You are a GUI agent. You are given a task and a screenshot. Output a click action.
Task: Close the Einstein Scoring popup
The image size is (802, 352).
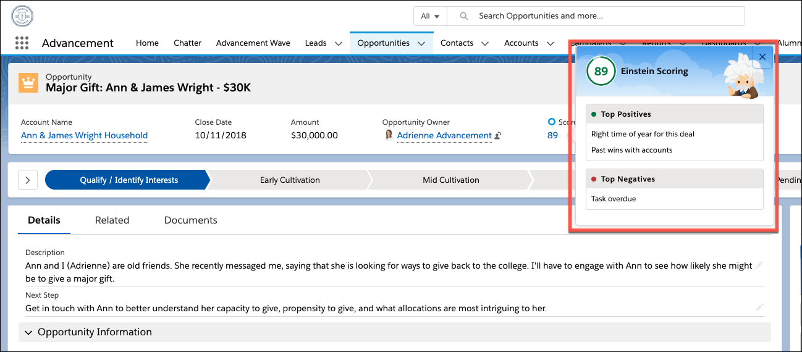pyautogui.click(x=762, y=57)
